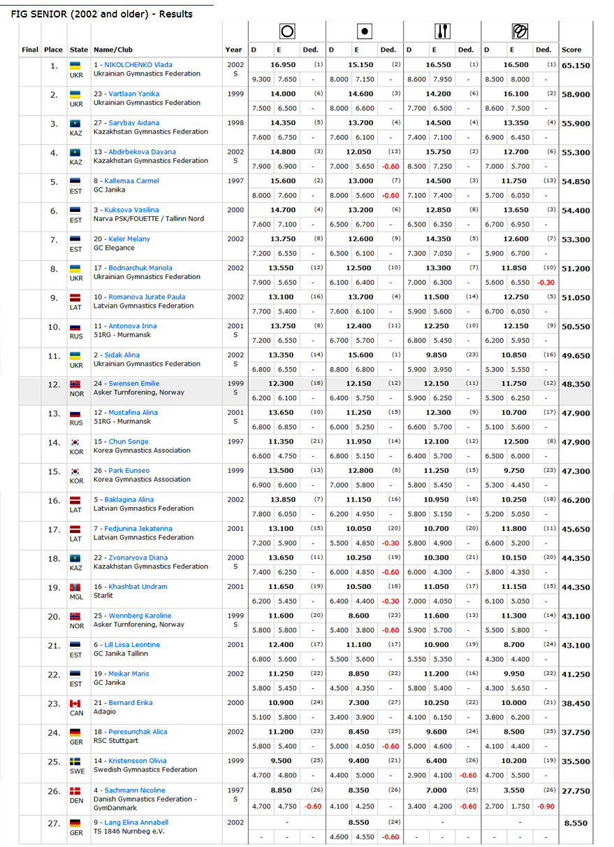Open NIKOLCHENKO Vlada athlete link

click(x=140, y=65)
